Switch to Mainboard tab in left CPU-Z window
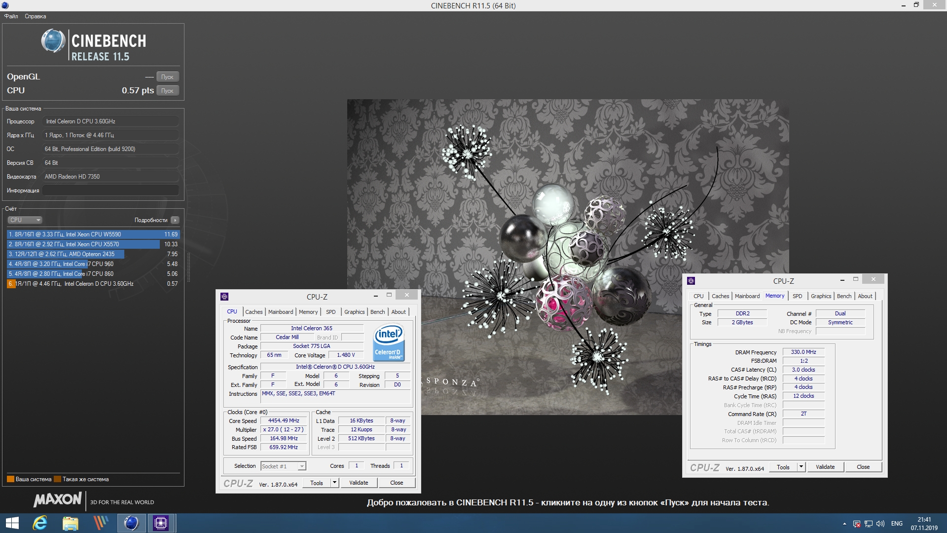Screen dimensions: 947x533 (x=281, y=312)
